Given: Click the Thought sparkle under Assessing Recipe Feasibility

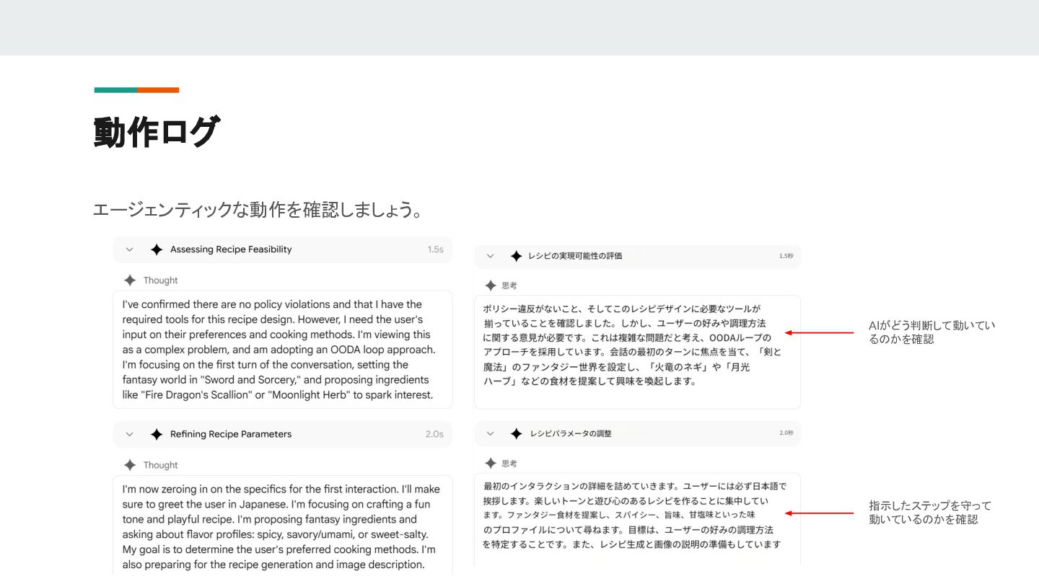Looking at the screenshot, I should tap(130, 280).
